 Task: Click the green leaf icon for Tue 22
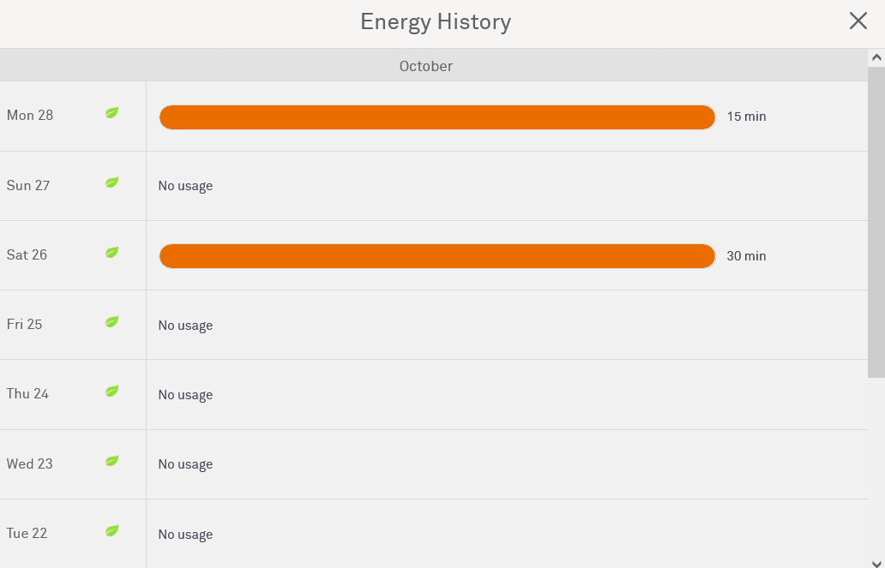tap(111, 531)
